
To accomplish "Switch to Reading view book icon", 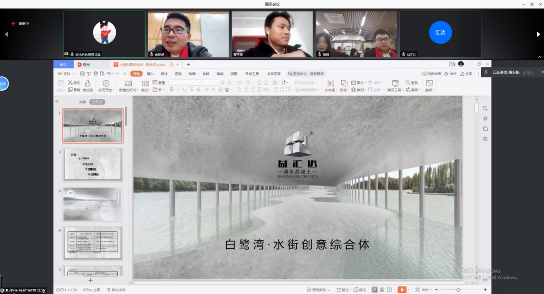I will 389,290.
